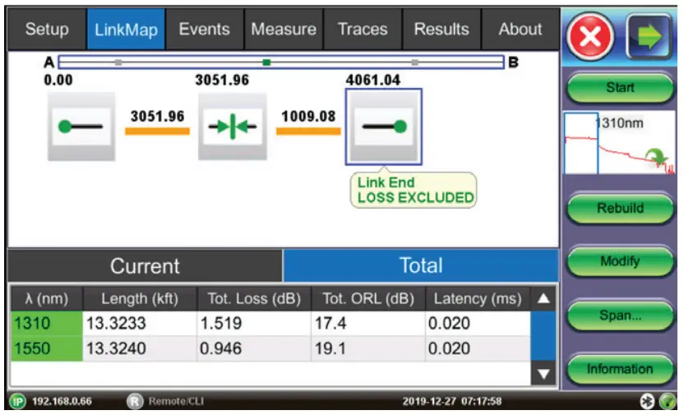The height and width of the screenshot is (415, 684).
Task: Click the first gray marker on overview bar
Action: [x=118, y=62]
